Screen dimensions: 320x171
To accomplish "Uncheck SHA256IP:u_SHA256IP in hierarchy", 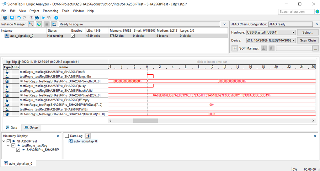I will (18, 150).
